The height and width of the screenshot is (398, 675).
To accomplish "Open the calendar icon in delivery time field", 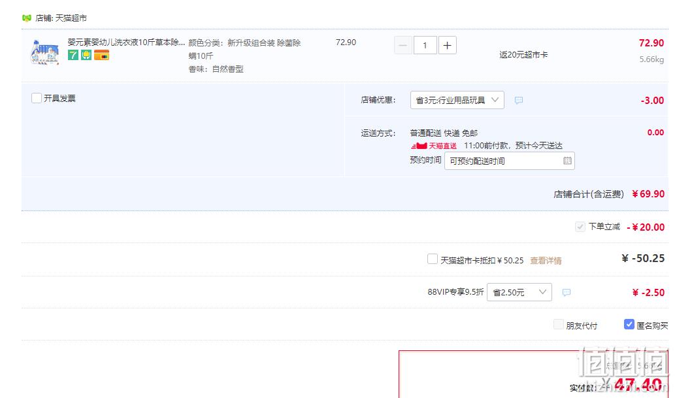I will coord(567,161).
